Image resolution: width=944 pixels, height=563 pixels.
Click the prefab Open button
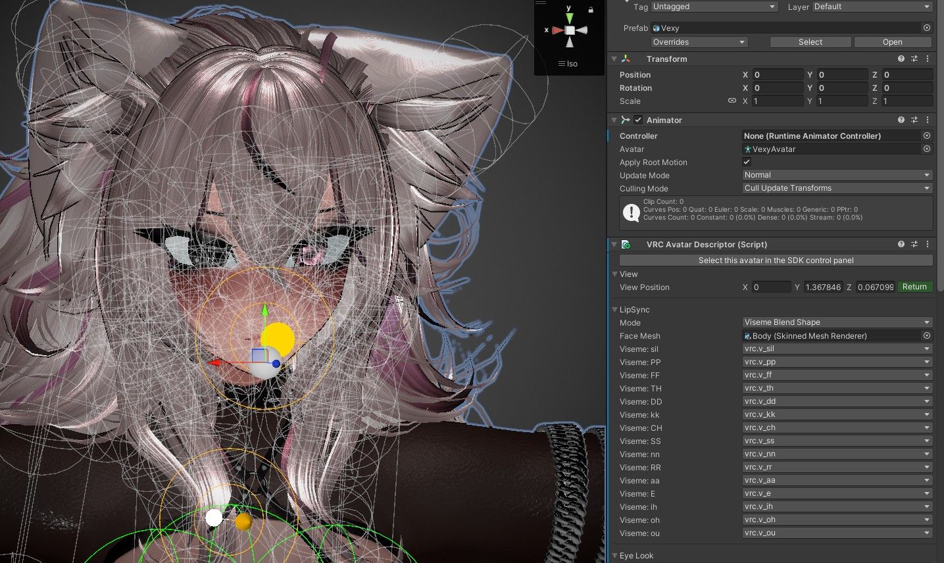(x=893, y=41)
